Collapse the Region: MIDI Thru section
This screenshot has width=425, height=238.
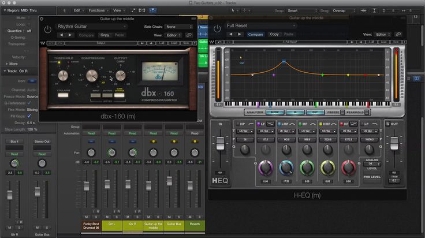click(5, 10)
